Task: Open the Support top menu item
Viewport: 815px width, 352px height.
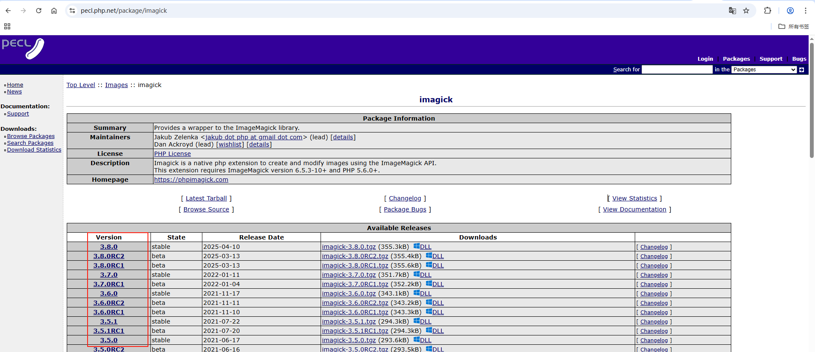Action: coord(771,59)
